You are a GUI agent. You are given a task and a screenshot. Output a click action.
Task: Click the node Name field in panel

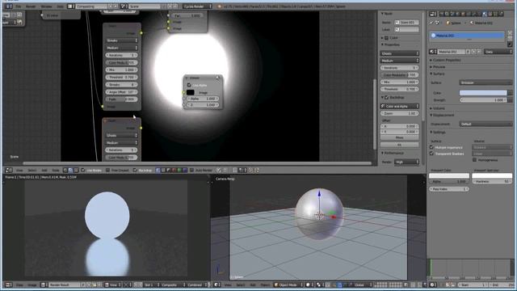coord(406,23)
